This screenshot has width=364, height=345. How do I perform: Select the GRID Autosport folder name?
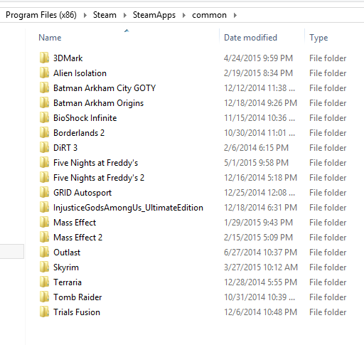(x=82, y=193)
